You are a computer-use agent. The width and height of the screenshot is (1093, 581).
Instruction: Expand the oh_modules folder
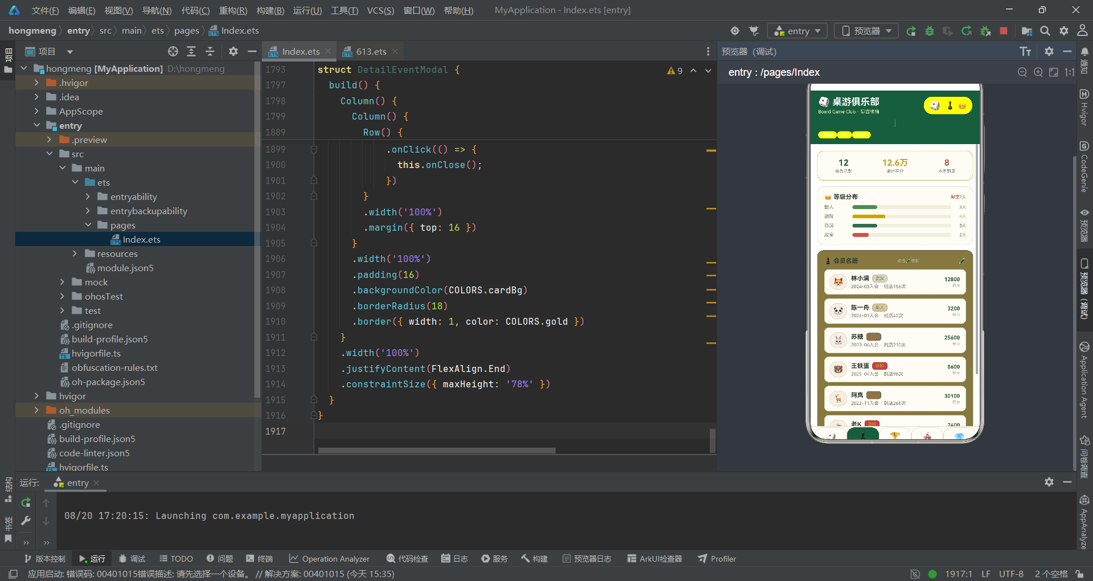pyautogui.click(x=36, y=410)
